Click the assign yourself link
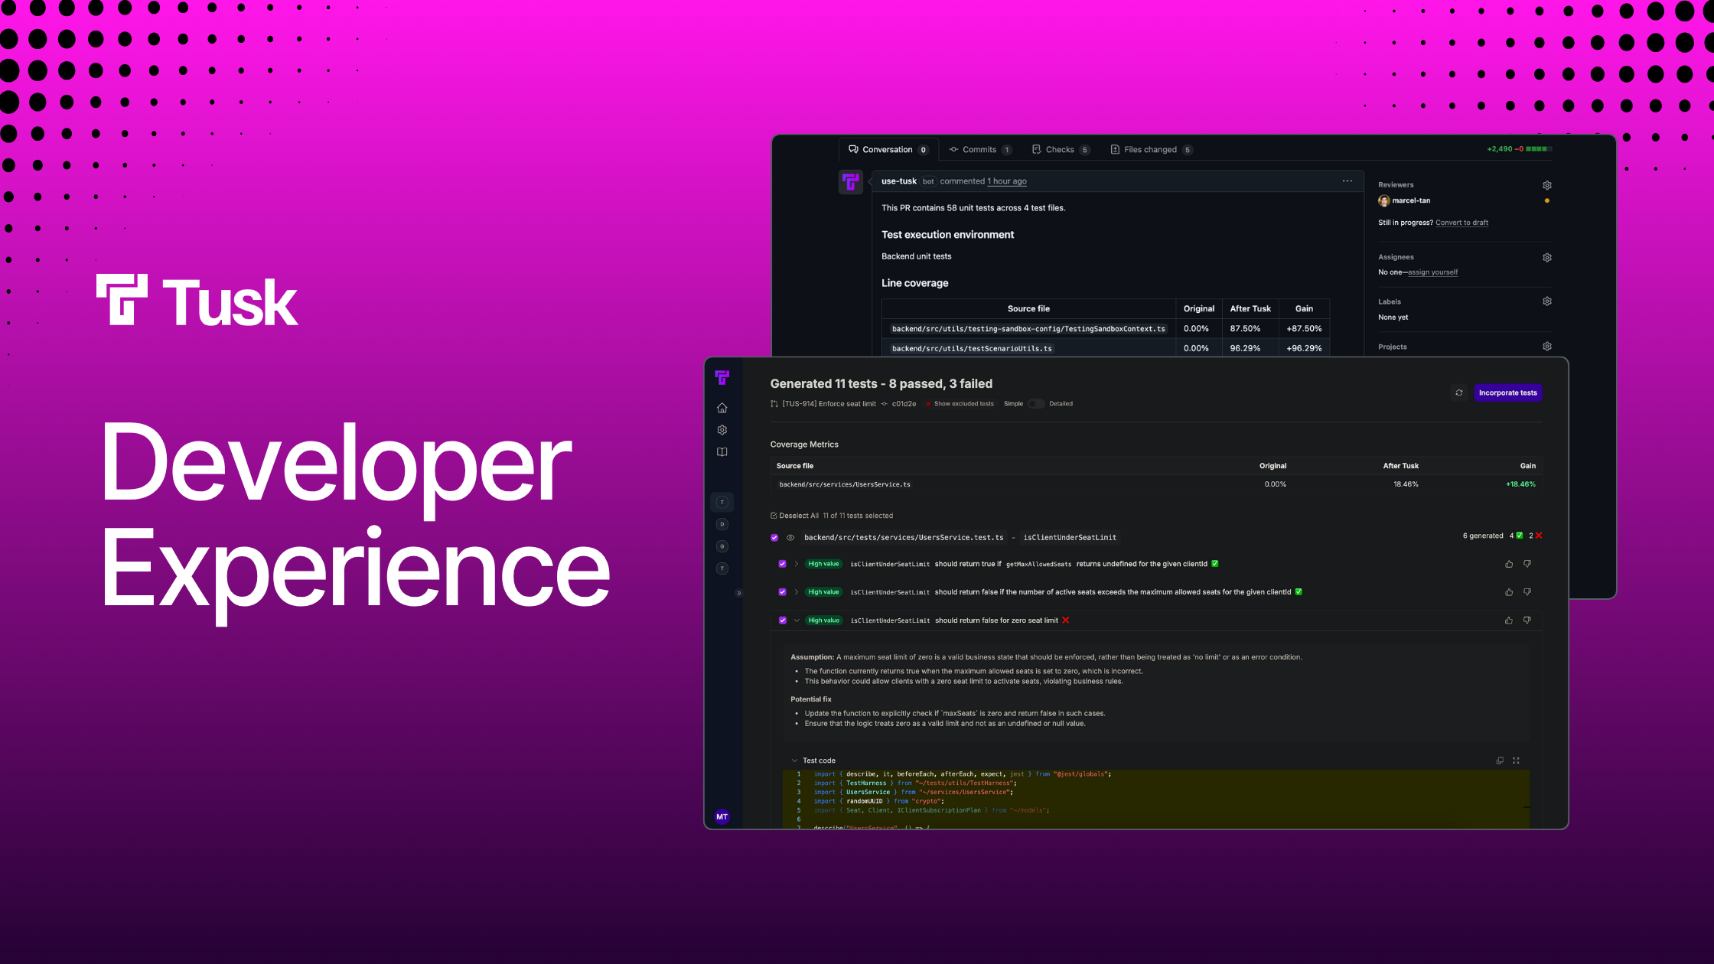This screenshot has height=964, width=1714. pos(1432,272)
